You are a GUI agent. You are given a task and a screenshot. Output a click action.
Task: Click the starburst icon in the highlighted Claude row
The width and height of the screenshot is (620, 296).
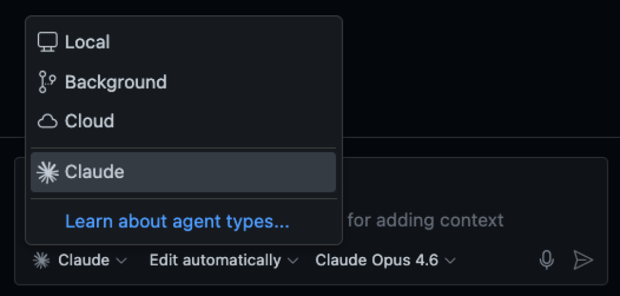point(47,173)
